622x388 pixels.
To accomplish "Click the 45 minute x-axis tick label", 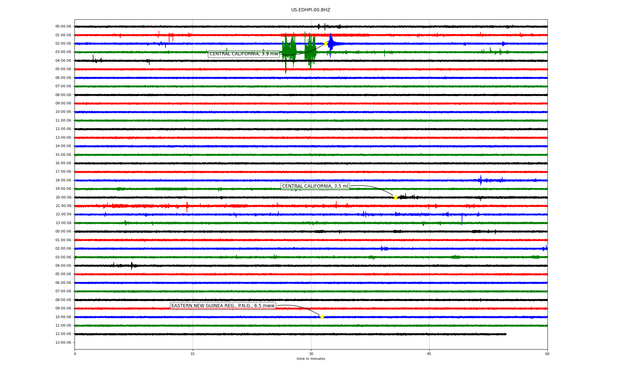I will [x=429, y=354].
